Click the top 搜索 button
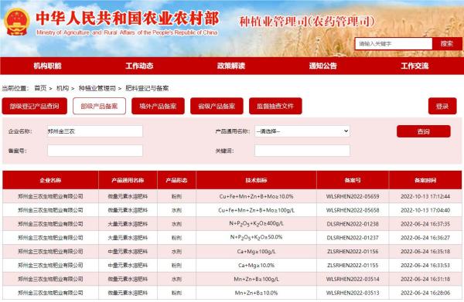The height and width of the screenshot is (302, 464). point(447,44)
